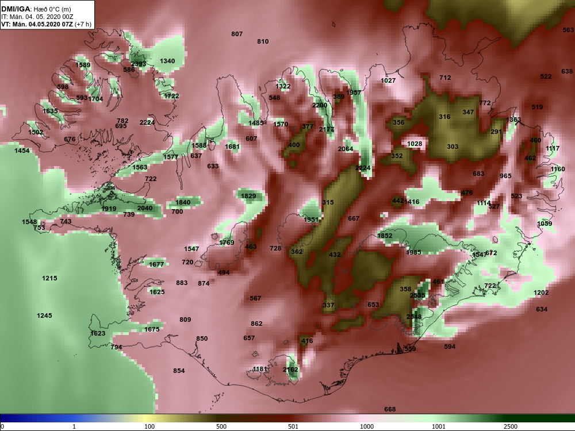Select the 2393 value in the Westfjords
This screenshot has height=431, width=575.
[x=139, y=64]
